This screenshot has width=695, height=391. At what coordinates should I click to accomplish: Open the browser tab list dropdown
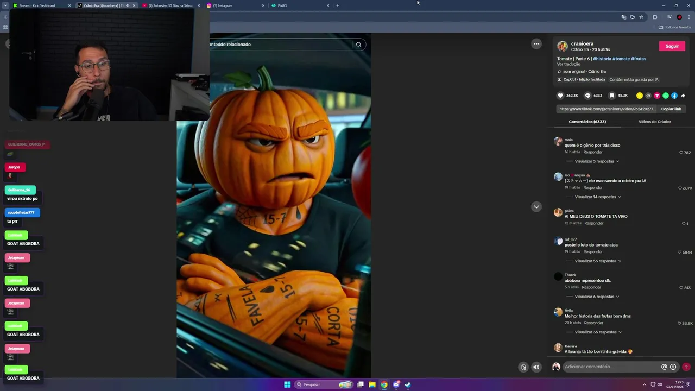tap(5, 5)
